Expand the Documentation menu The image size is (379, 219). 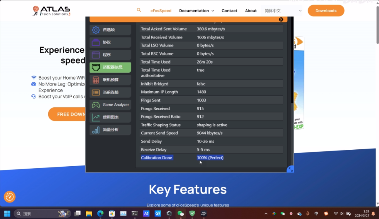pos(196,11)
